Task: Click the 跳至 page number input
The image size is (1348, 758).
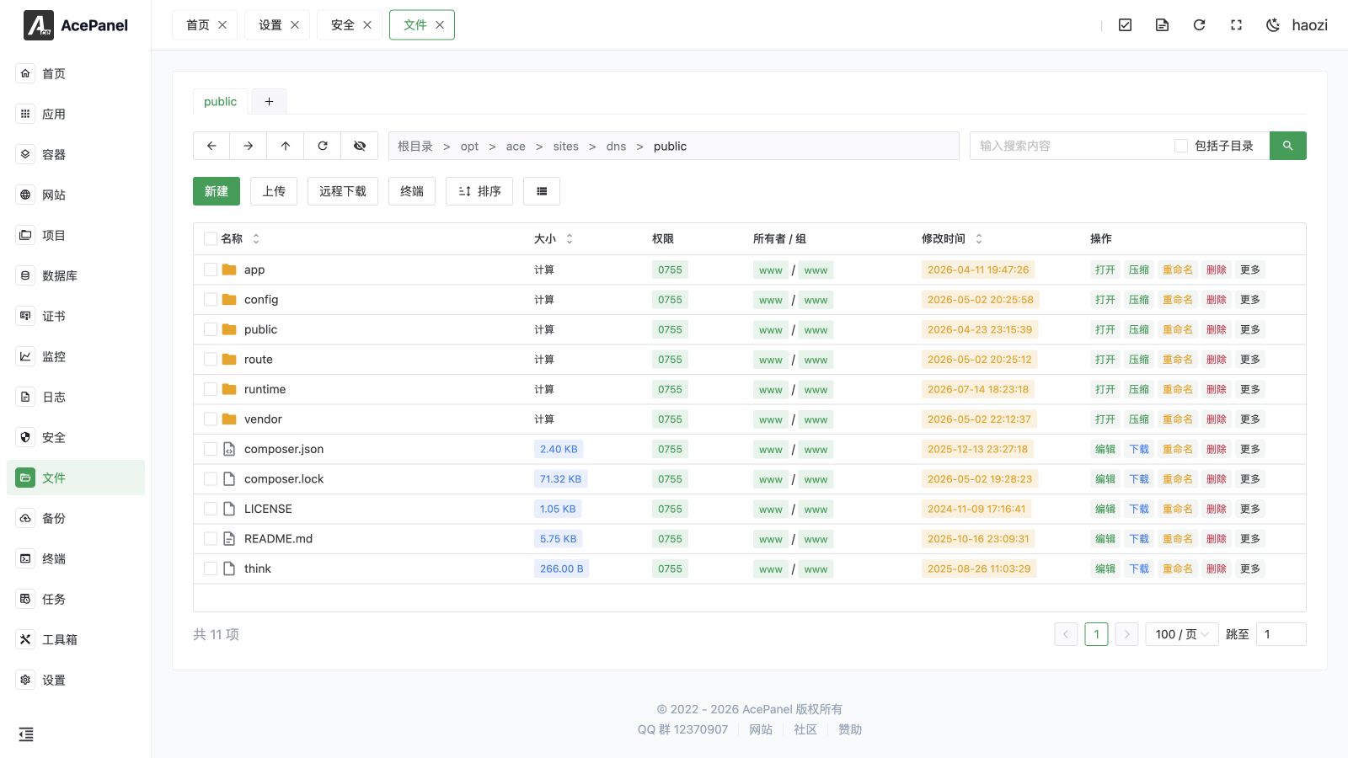Action: (1281, 634)
